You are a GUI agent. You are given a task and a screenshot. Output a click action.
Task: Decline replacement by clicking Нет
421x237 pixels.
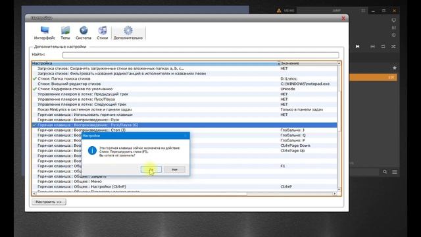pos(174,170)
